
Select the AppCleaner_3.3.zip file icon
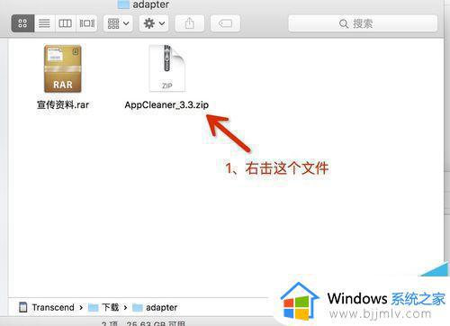point(167,68)
